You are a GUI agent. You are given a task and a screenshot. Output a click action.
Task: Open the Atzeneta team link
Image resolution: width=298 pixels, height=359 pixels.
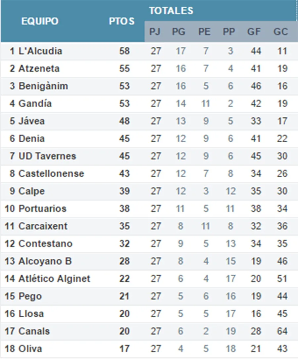pyautogui.click(x=39, y=69)
